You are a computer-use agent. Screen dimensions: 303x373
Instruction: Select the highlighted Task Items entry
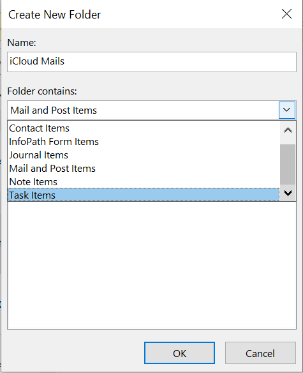[144, 195]
